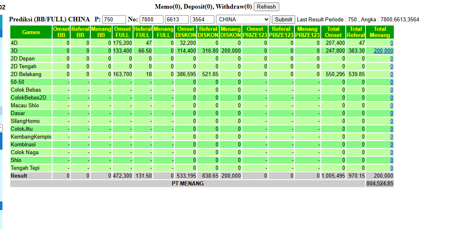Open the CHINA market dropdown
This screenshot has width=455, height=229.
tap(243, 19)
